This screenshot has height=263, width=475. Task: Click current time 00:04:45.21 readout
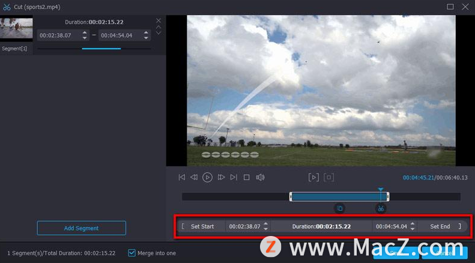click(x=419, y=178)
